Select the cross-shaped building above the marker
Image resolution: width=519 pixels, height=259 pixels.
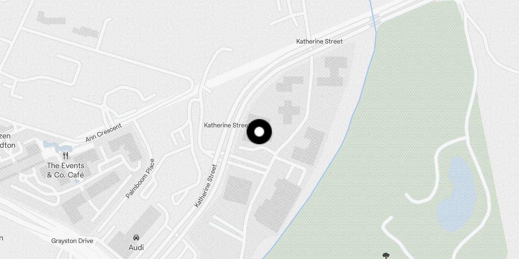click(289, 112)
